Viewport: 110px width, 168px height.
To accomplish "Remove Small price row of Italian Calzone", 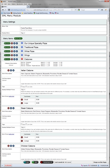I will (22, 99).
